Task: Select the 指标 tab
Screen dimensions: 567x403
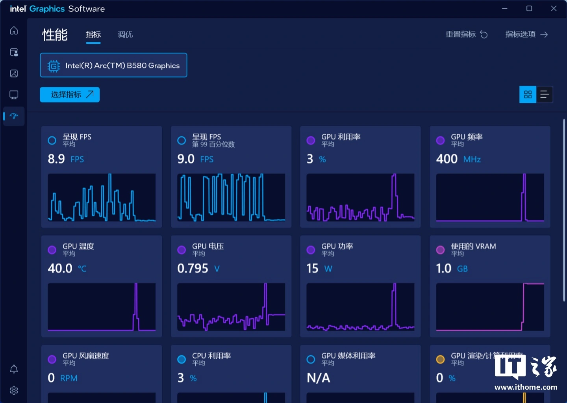Action: (x=93, y=35)
